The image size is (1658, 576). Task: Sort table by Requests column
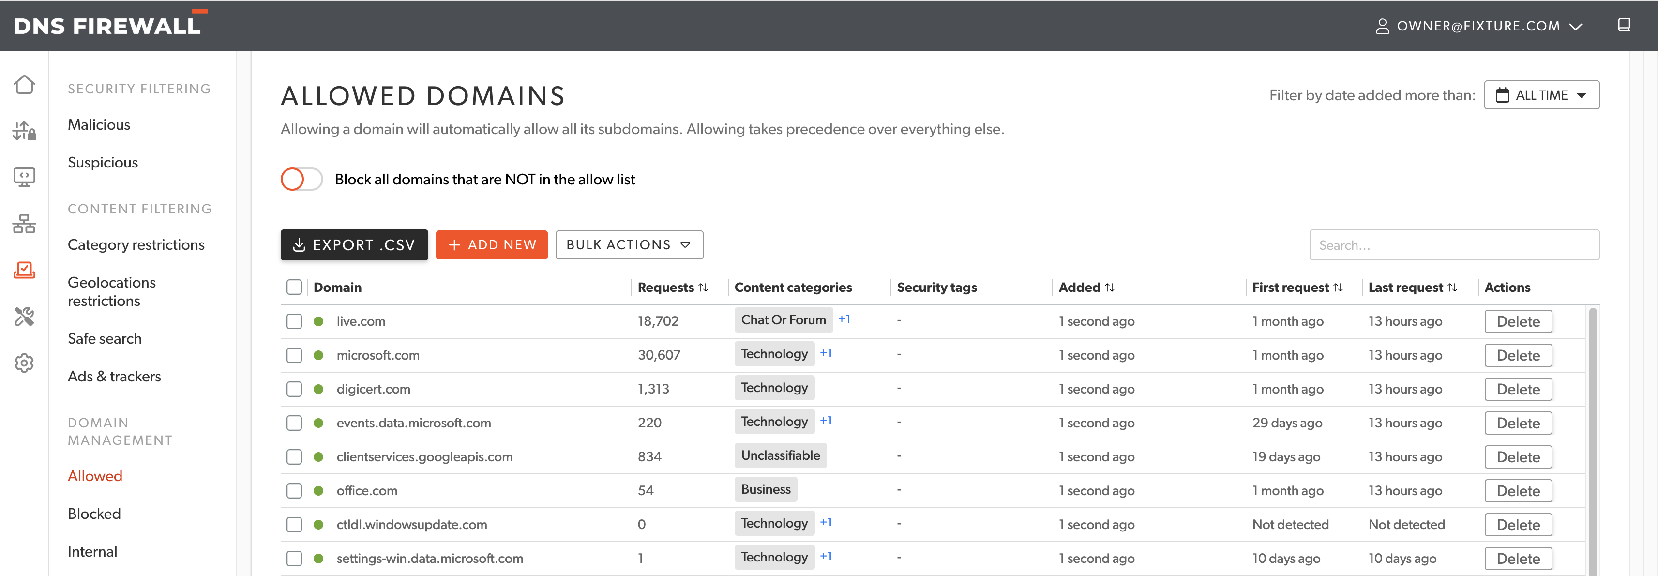coord(704,287)
